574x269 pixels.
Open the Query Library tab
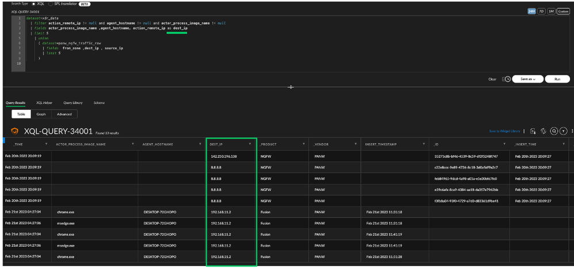pos(72,103)
